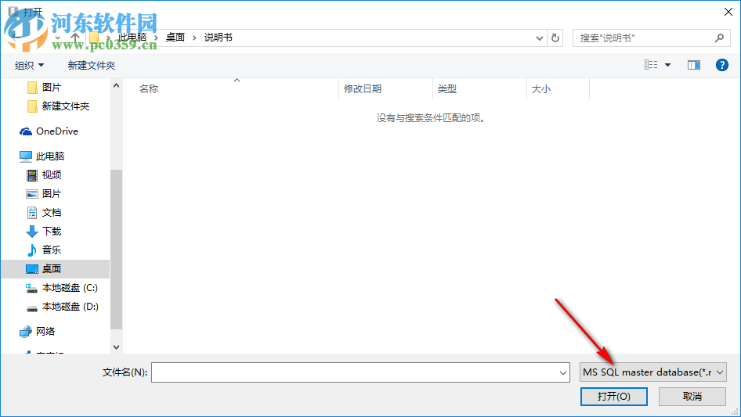This screenshot has width=741, height=417.
Task: Select 本地磁盘 (D:) in the tree
Action: 70,307
